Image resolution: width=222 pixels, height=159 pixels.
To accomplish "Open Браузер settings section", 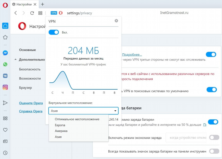I will pos(25,88).
